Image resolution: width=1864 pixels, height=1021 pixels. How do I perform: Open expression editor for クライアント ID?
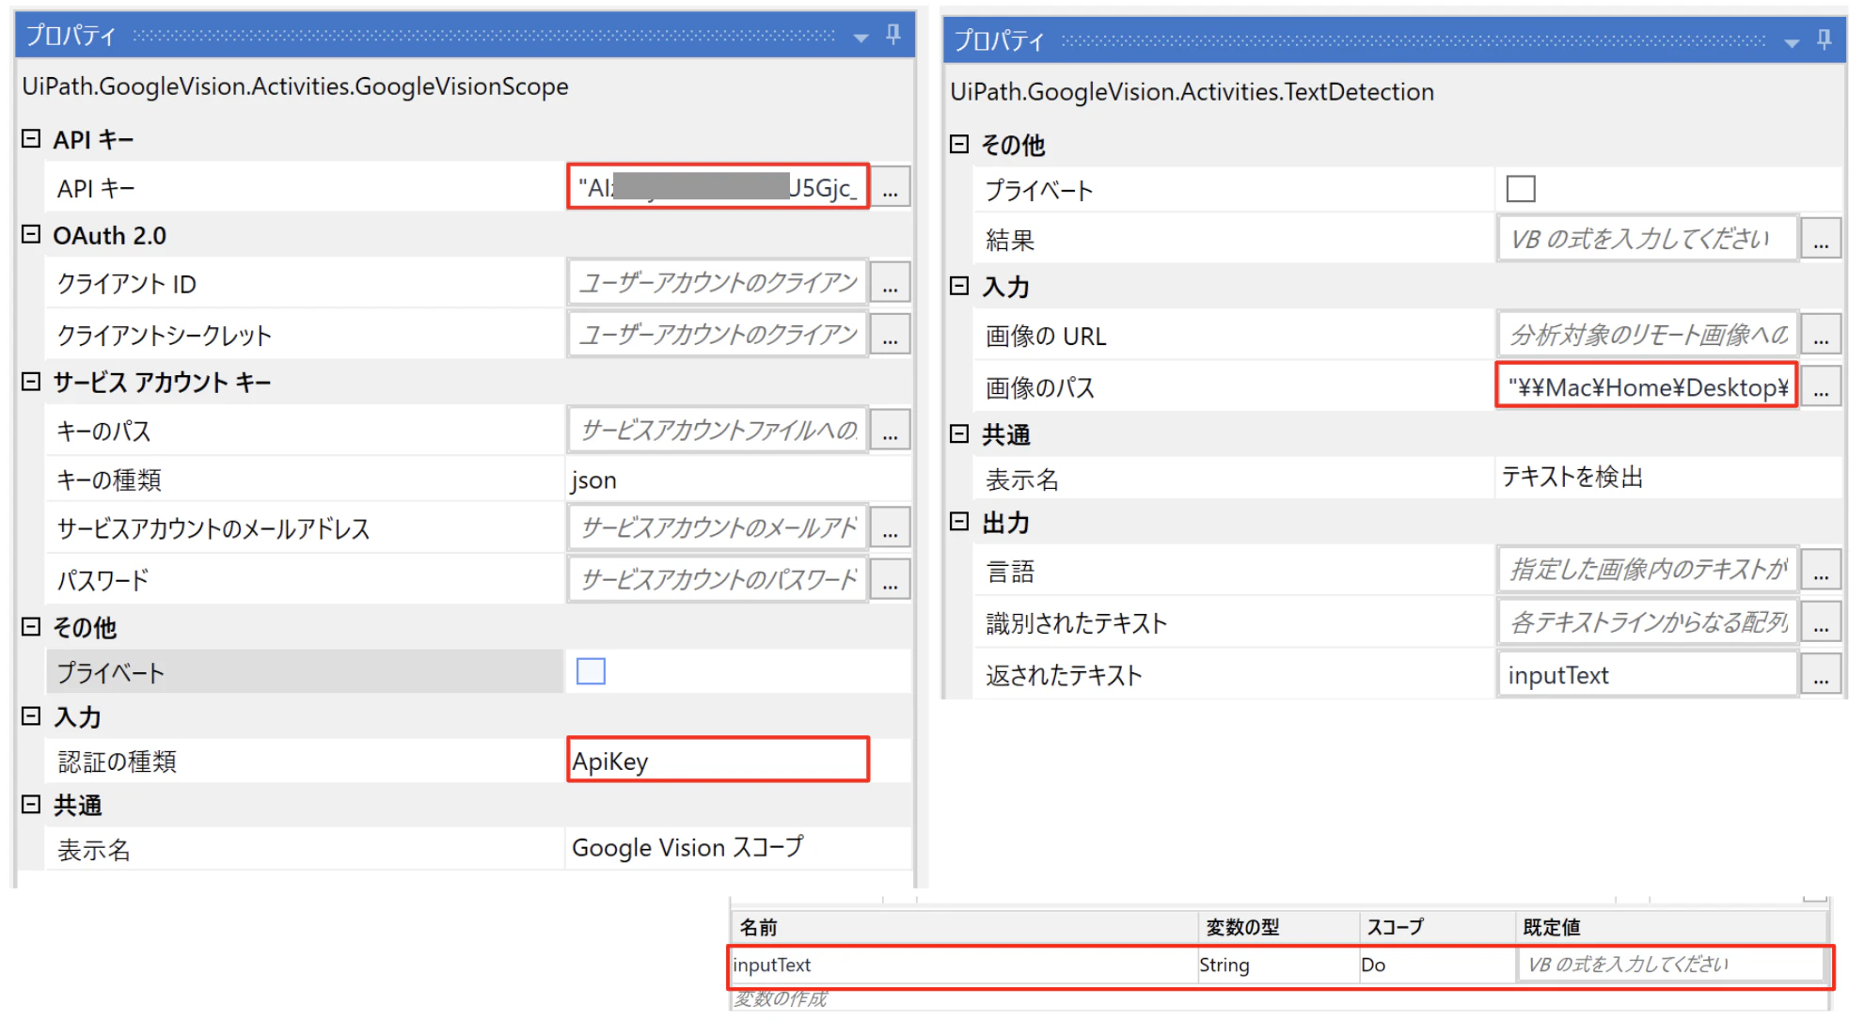point(891,282)
